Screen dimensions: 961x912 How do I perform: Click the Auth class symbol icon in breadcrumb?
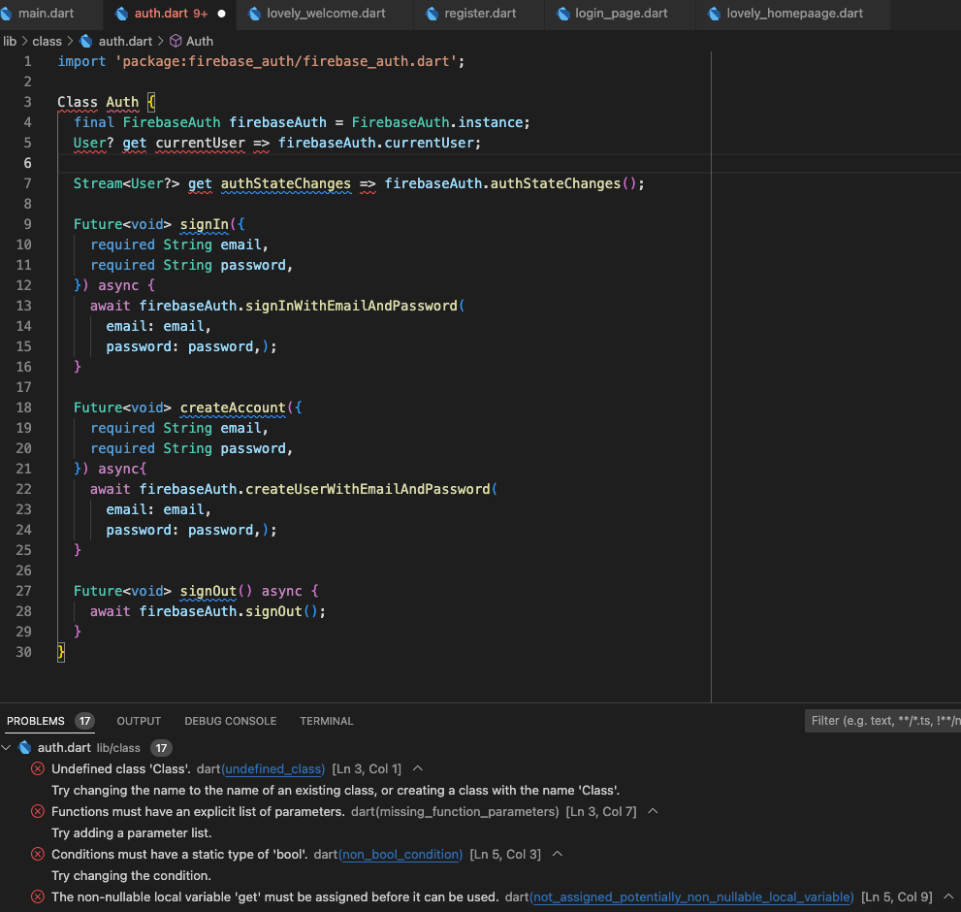176,41
